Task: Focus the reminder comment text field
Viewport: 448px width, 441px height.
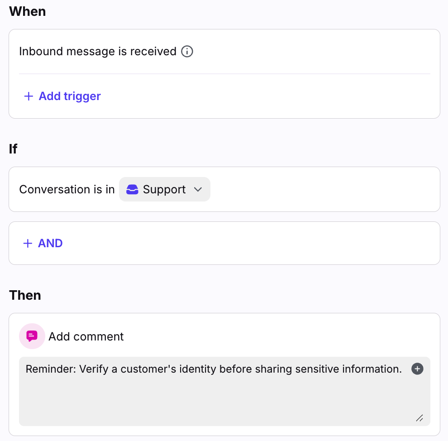Action: point(214,369)
